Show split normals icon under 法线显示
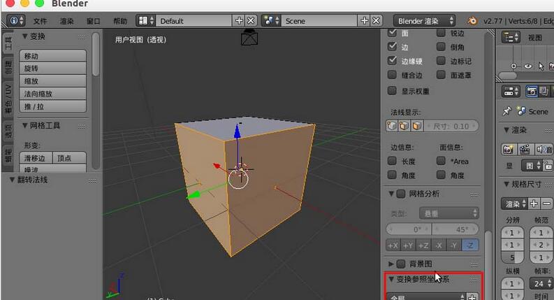 pos(404,126)
